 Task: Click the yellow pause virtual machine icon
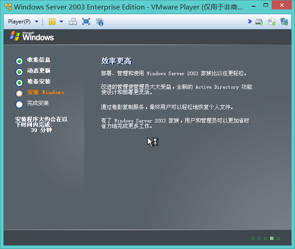click(x=52, y=22)
